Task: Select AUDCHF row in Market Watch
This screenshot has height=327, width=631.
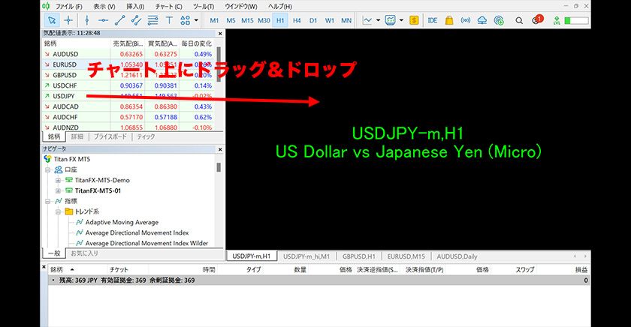Action: pyautogui.click(x=128, y=117)
